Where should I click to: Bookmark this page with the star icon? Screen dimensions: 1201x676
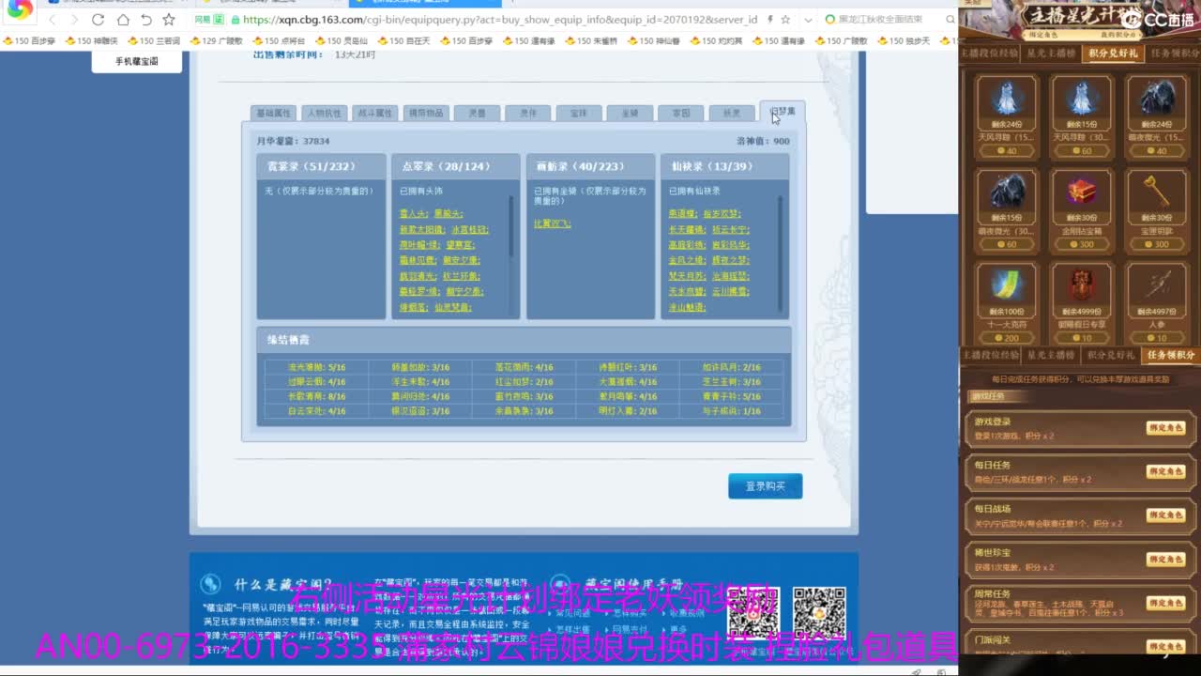click(169, 20)
